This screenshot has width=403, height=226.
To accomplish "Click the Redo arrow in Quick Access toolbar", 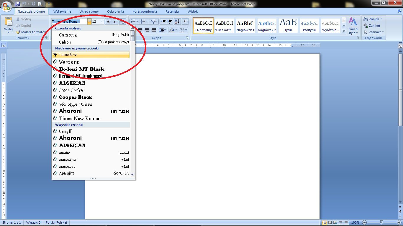I will [x=33, y=4].
